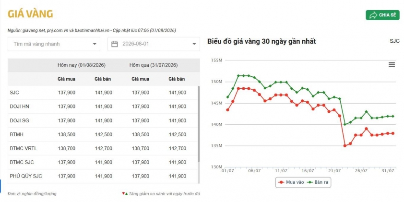The height and width of the screenshot is (202, 404).
Task: Click the Hôm nay column header
Action: pyautogui.click(x=82, y=65)
